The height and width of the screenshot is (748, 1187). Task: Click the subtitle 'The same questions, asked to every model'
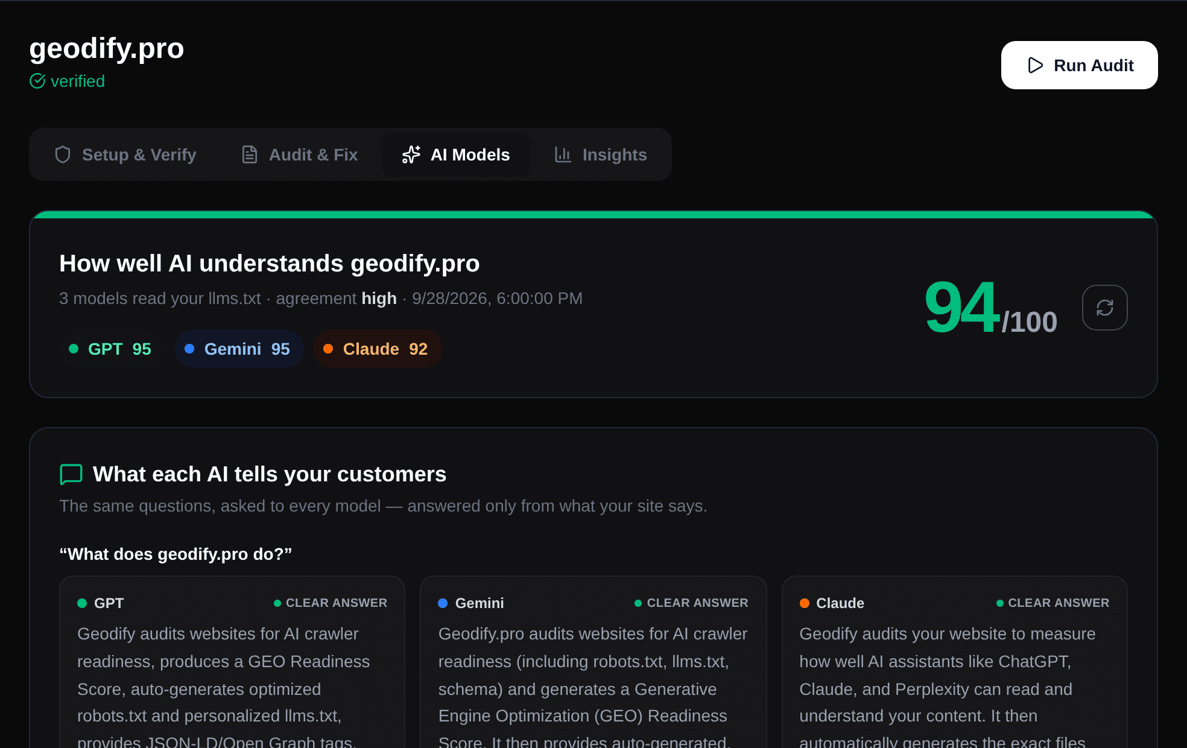coord(383,506)
